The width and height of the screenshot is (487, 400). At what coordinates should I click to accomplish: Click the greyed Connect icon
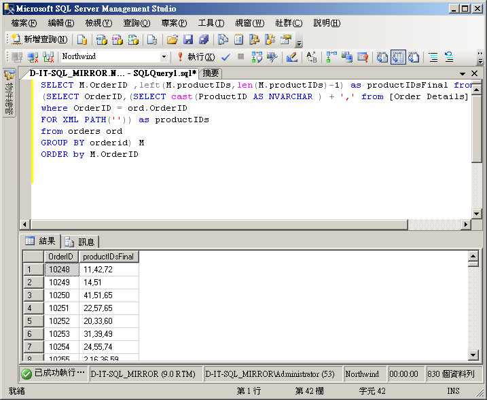[x=17, y=57]
